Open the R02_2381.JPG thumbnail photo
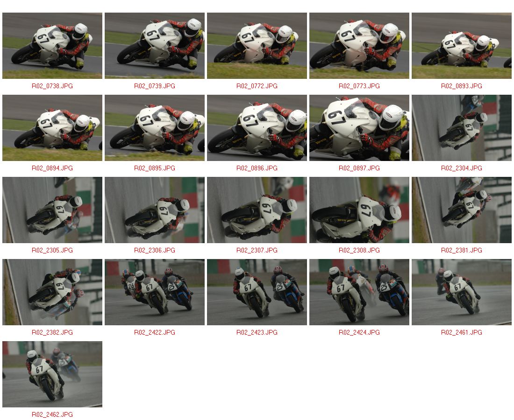Viewport: 514px width, 420px height. 462,210
